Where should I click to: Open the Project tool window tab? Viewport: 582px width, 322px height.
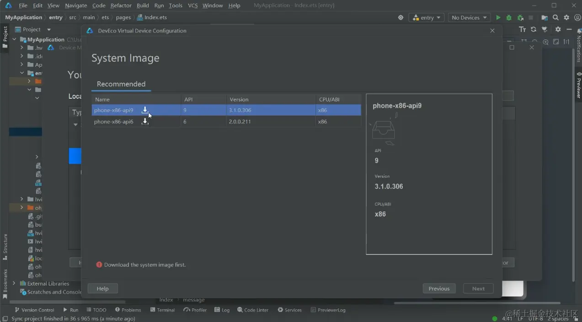[x=5, y=37]
